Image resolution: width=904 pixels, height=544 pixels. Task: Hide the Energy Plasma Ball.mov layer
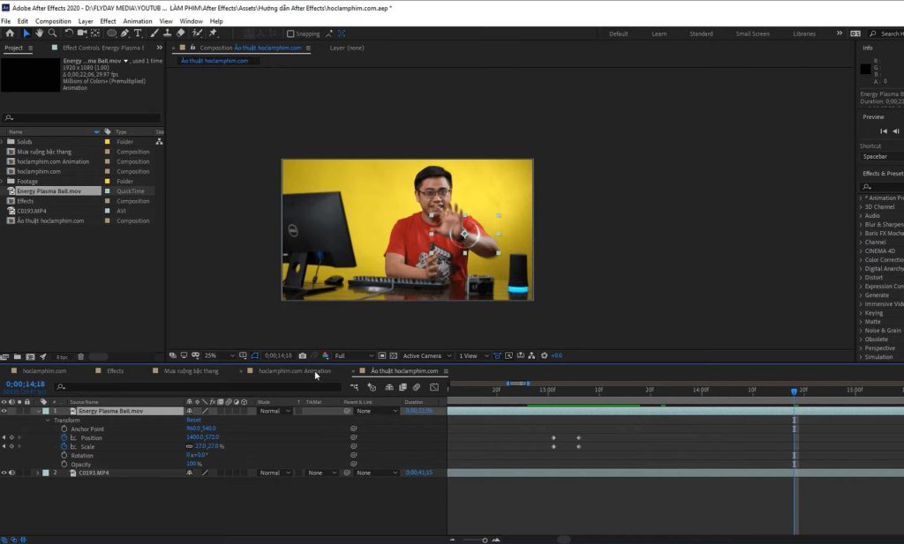pos(4,410)
